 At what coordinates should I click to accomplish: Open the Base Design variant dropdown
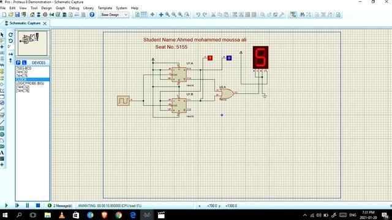[115, 15]
